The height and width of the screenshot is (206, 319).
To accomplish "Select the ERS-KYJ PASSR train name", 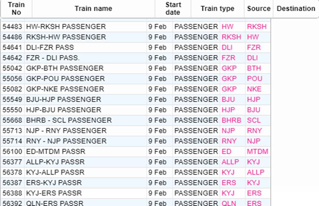I will [54, 183].
